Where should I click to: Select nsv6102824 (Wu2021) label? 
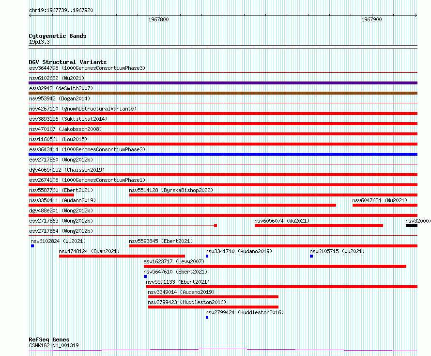[x=58, y=241]
